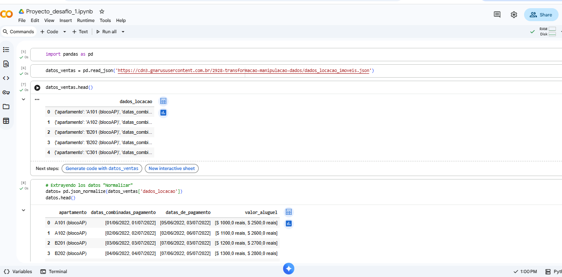Click the valor_aluguel column header
Image resolution: width=562 pixels, height=277 pixels.
[x=261, y=212]
